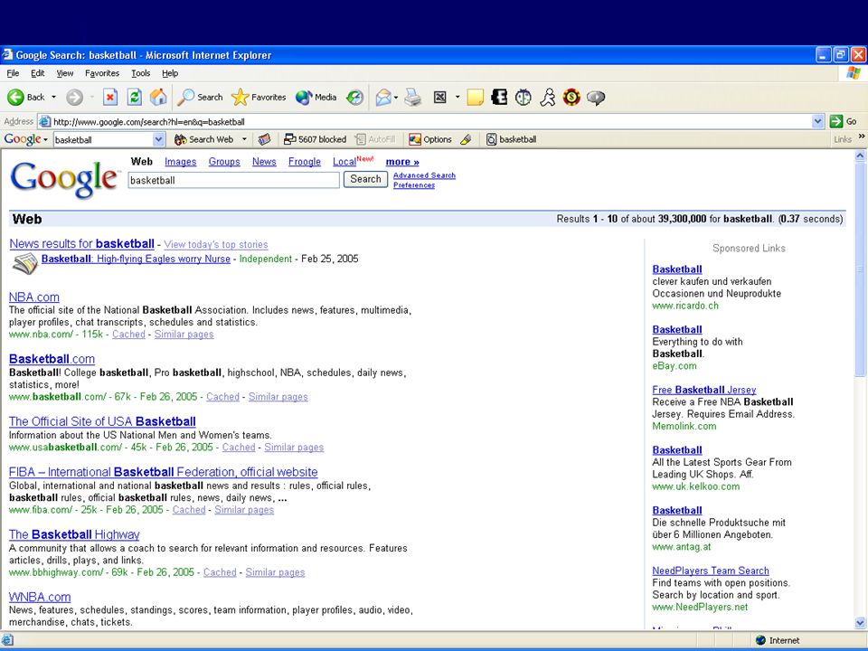Click the Go button next to address bar

pyautogui.click(x=844, y=121)
